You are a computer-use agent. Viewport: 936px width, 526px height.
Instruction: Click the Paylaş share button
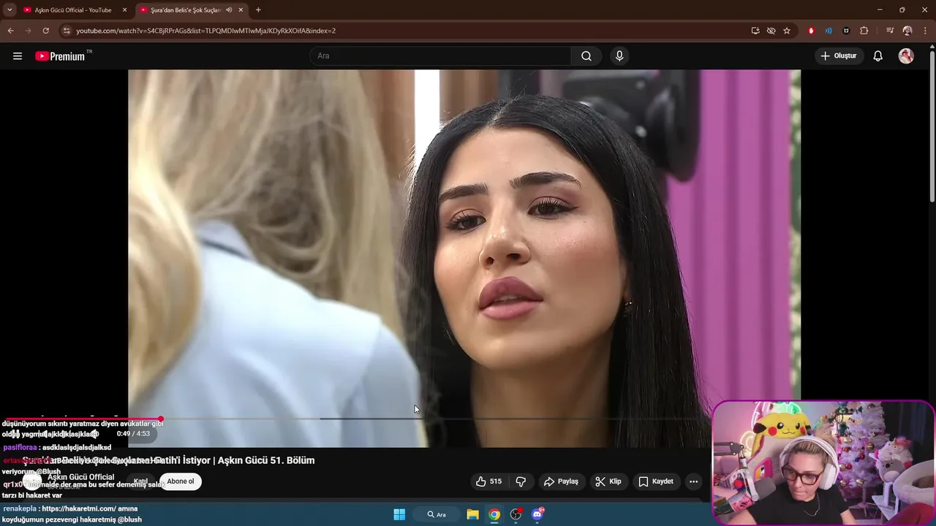[561, 481]
